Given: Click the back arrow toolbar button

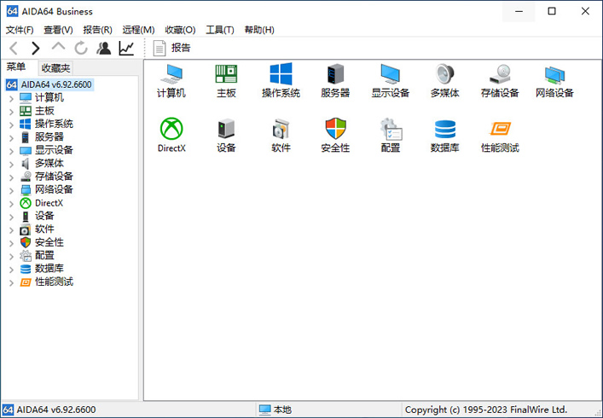Looking at the screenshot, I should point(14,48).
